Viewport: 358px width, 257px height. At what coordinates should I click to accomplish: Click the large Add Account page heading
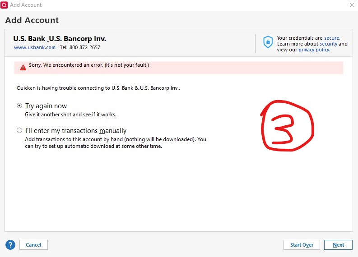32,20
